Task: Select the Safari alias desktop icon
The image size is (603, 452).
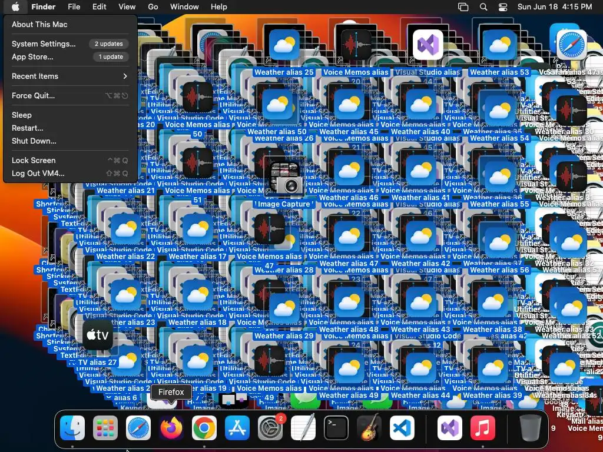Action: click(x=571, y=45)
